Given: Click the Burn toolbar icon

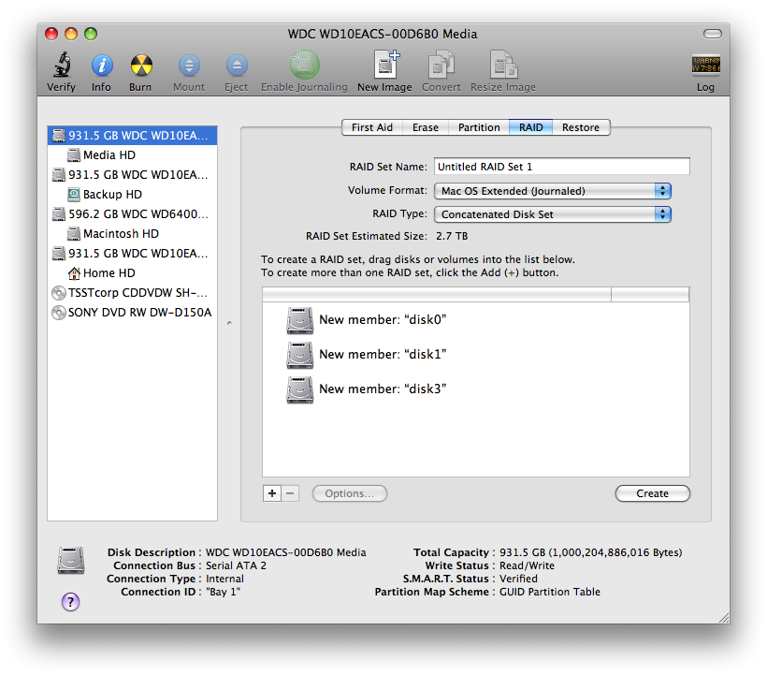Looking at the screenshot, I should (x=141, y=66).
